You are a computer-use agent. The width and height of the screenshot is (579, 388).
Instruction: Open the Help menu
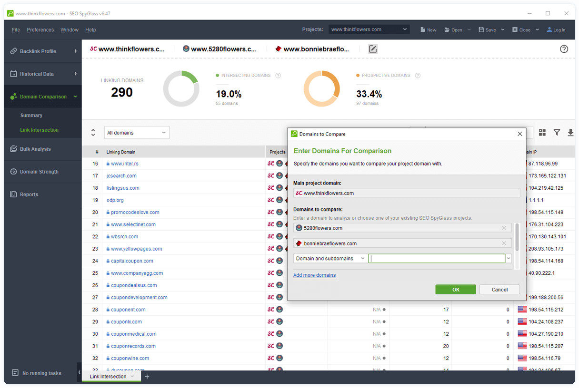click(x=90, y=30)
